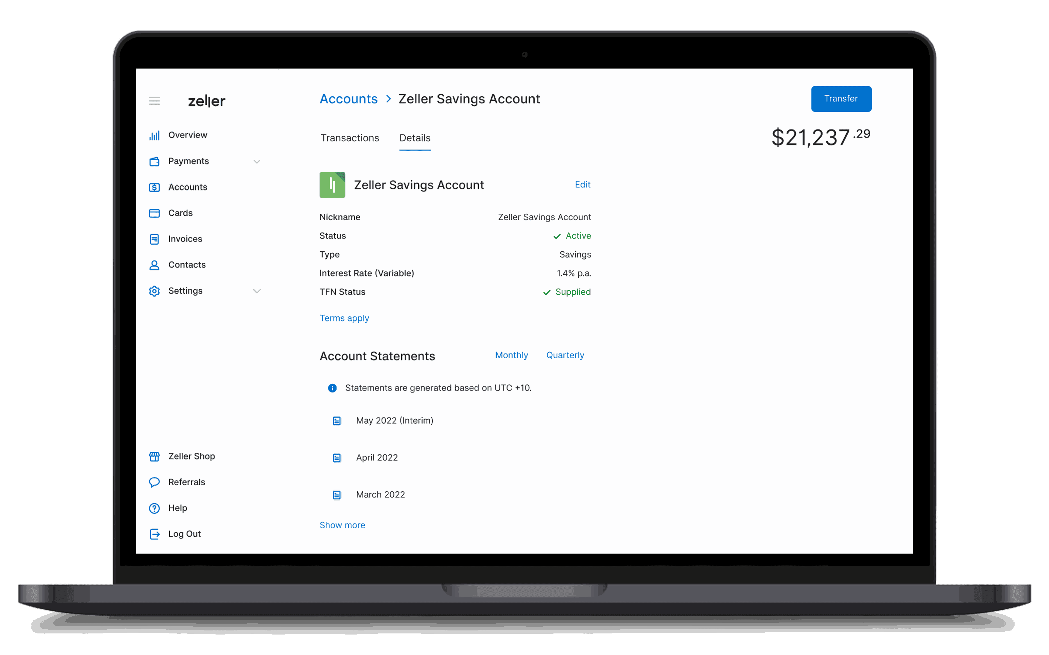
Task: Click the Zeller logo
Action: [x=206, y=101]
